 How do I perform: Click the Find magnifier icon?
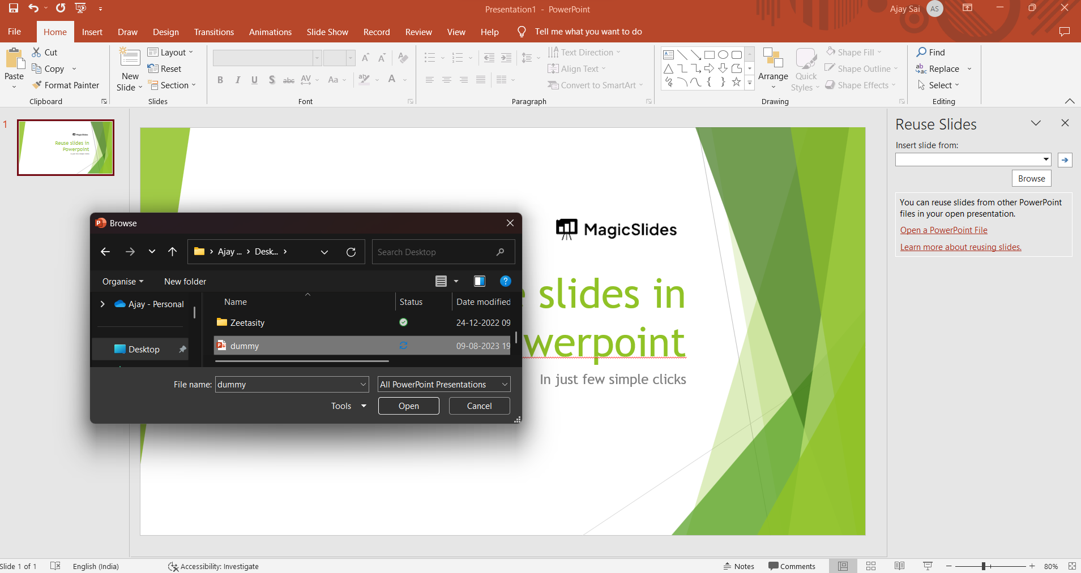922,53
